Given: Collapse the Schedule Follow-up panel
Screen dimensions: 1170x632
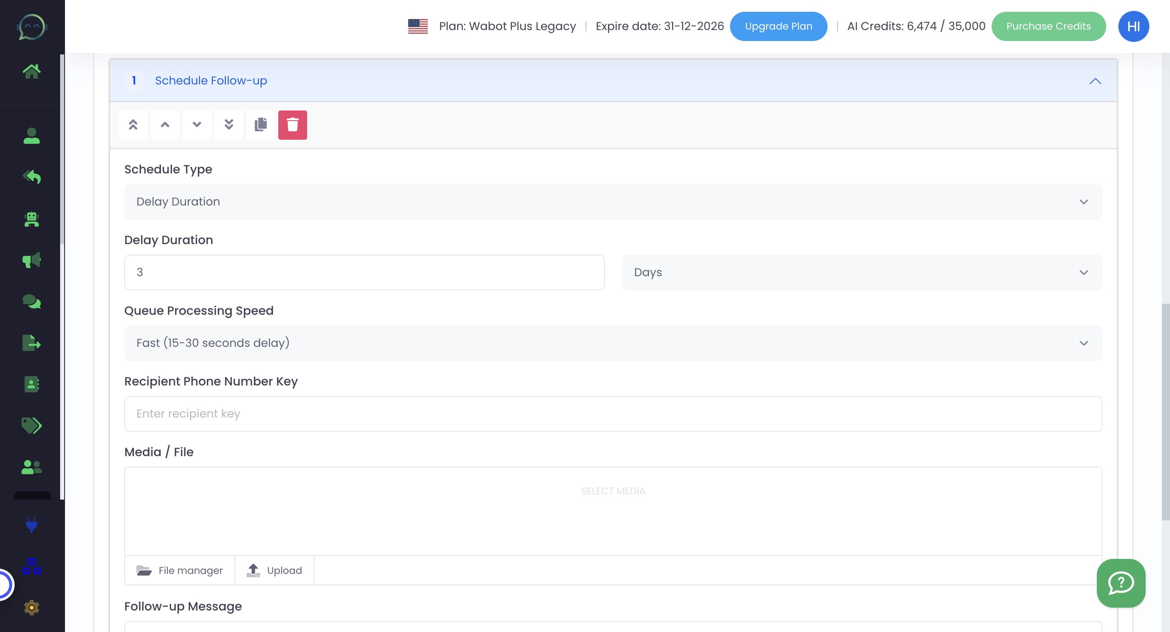Looking at the screenshot, I should pos(1095,82).
